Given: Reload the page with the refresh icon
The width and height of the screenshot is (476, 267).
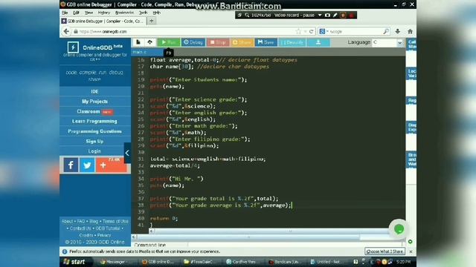Looking at the screenshot, I should (311, 31).
